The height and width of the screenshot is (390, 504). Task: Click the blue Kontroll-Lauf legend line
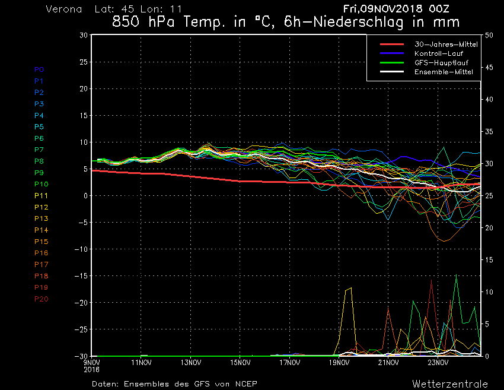point(391,53)
